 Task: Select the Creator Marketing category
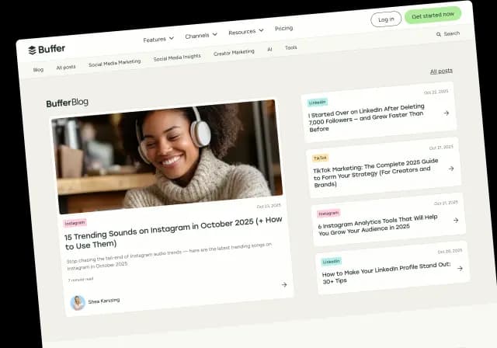coord(234,52)
